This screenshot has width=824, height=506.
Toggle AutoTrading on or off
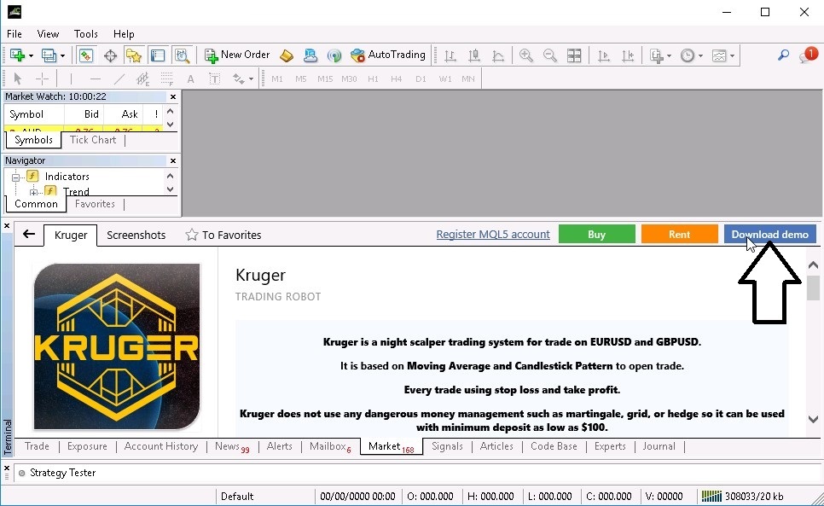click(388, 55)
